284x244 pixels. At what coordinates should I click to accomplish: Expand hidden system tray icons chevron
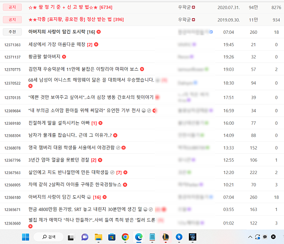point(250,237)
